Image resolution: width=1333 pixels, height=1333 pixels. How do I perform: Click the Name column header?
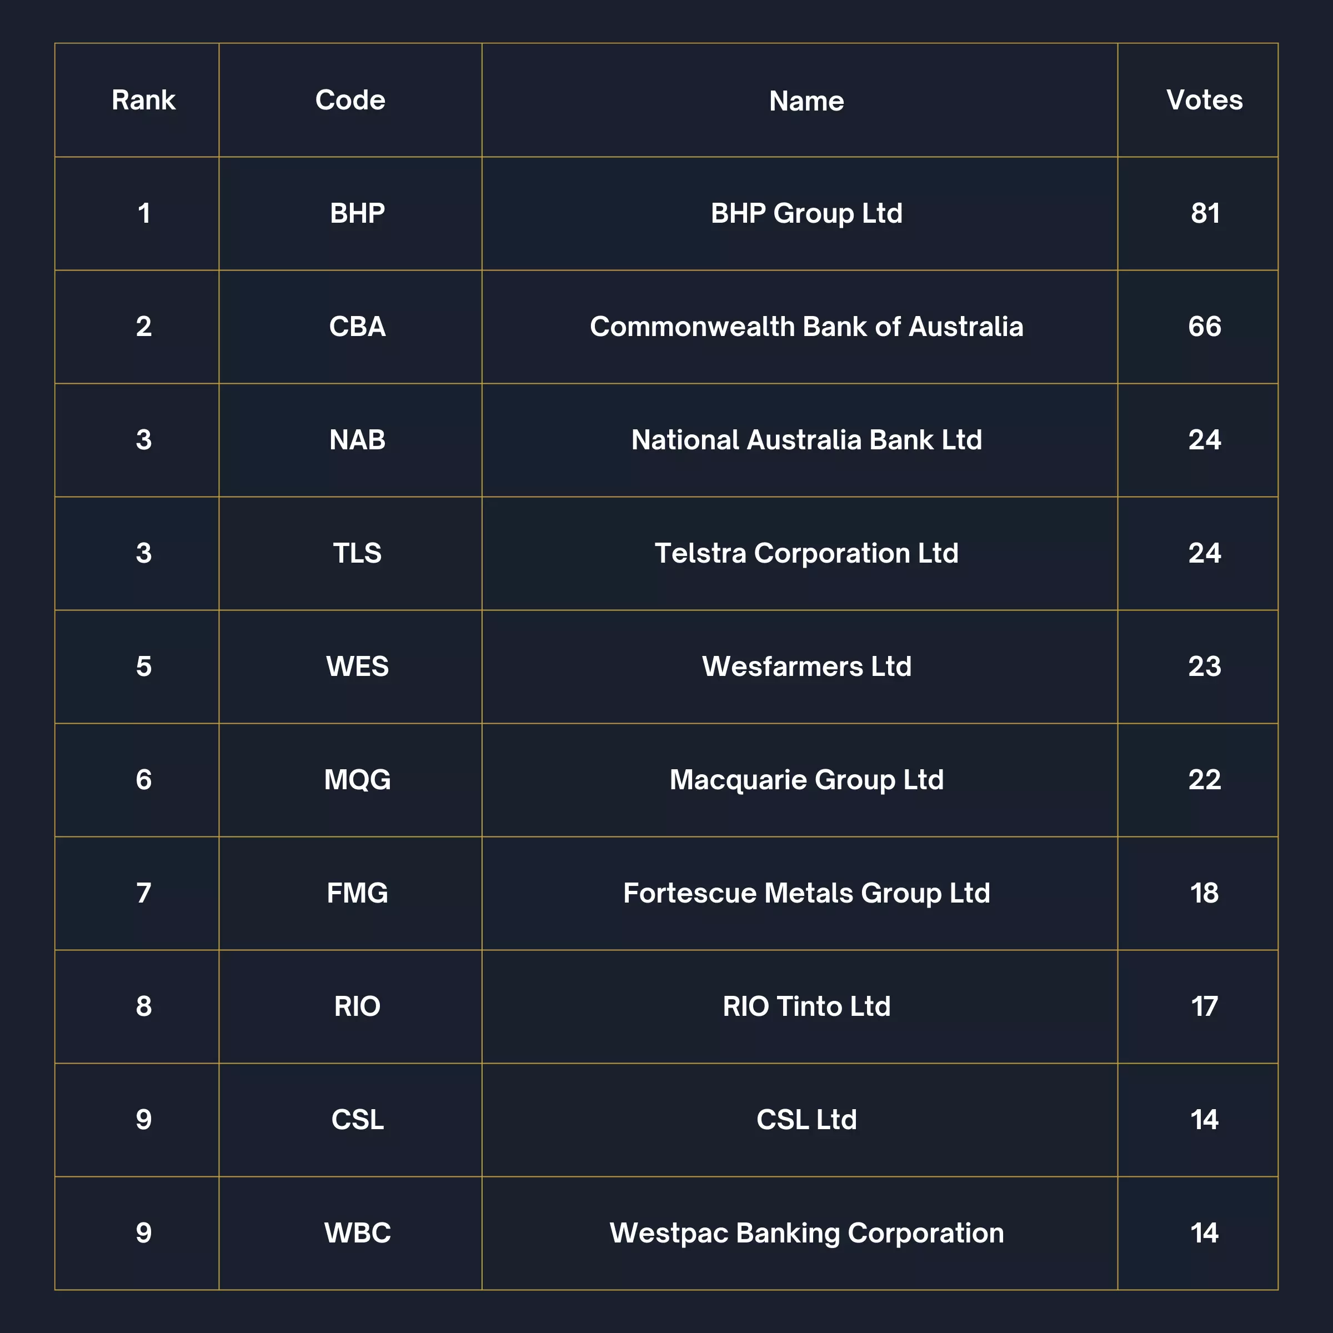[806, 101]
